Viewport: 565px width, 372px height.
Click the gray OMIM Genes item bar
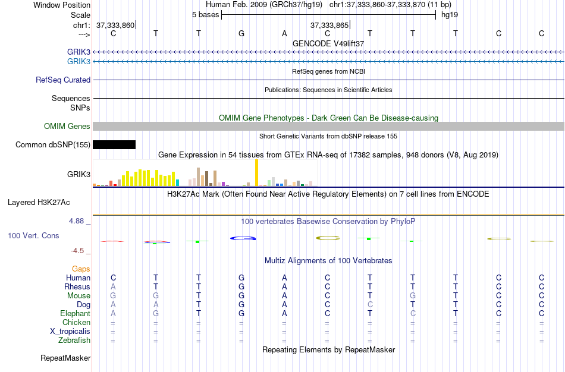click(328, 126)
